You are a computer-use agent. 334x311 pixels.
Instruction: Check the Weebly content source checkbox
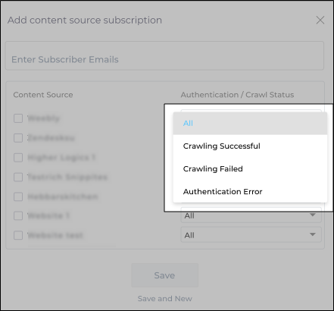click(x=18, y=118)
